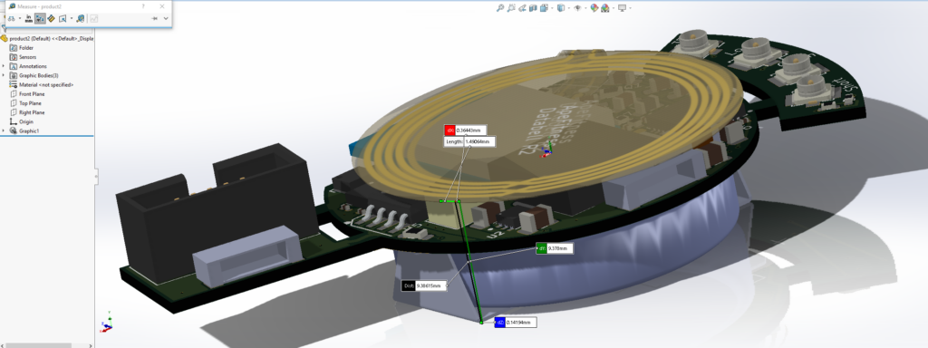Open Arc/Circle Measurements dropdown arrow
The height and width of the screenshot is (348, 928).
coord(20,18)
